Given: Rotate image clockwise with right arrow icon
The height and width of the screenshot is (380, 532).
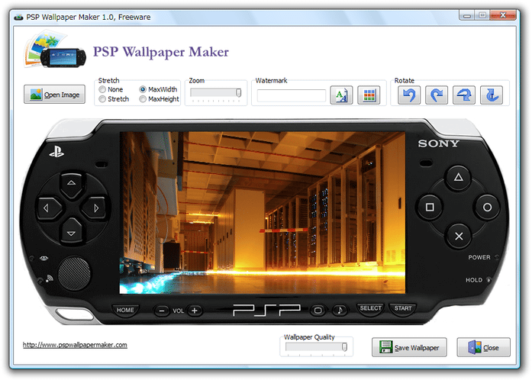Looking at the screenshot, I should (x=437, y=95).
